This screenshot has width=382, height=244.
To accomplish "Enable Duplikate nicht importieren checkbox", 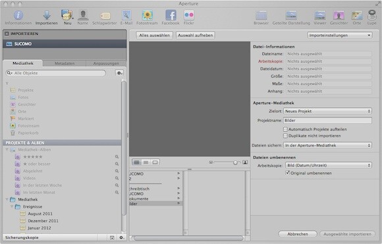I will (285, 136).
